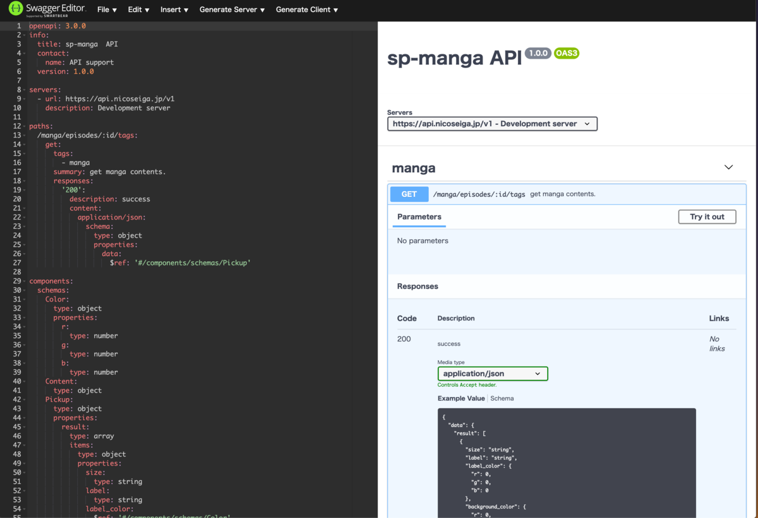This screenshot has height=518, width=758.
Task: Click the 1.0.0 version badge
Action: pyautogui.click(x=538, y=54)
